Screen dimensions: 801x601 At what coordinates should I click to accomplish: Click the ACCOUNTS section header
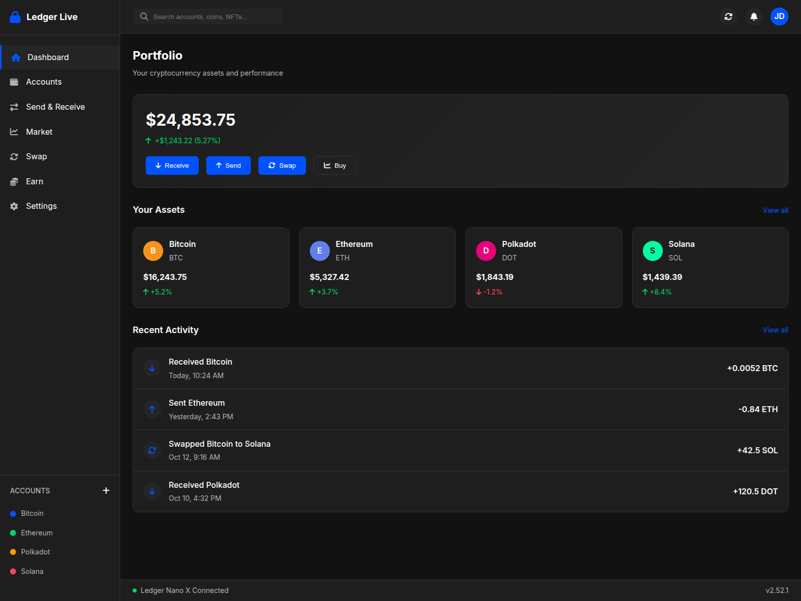coord(30,491)
